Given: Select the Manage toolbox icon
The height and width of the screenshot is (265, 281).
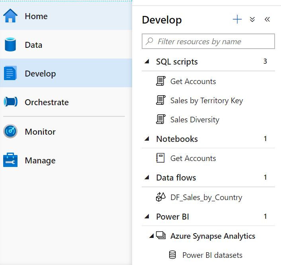Looking at the screenshot, I should coord(10,160).
